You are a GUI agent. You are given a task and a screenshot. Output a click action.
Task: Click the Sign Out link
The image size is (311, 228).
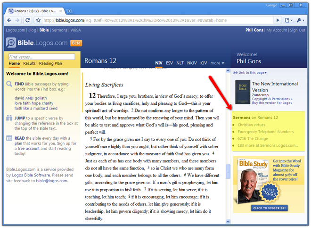(x=297, y=30)
